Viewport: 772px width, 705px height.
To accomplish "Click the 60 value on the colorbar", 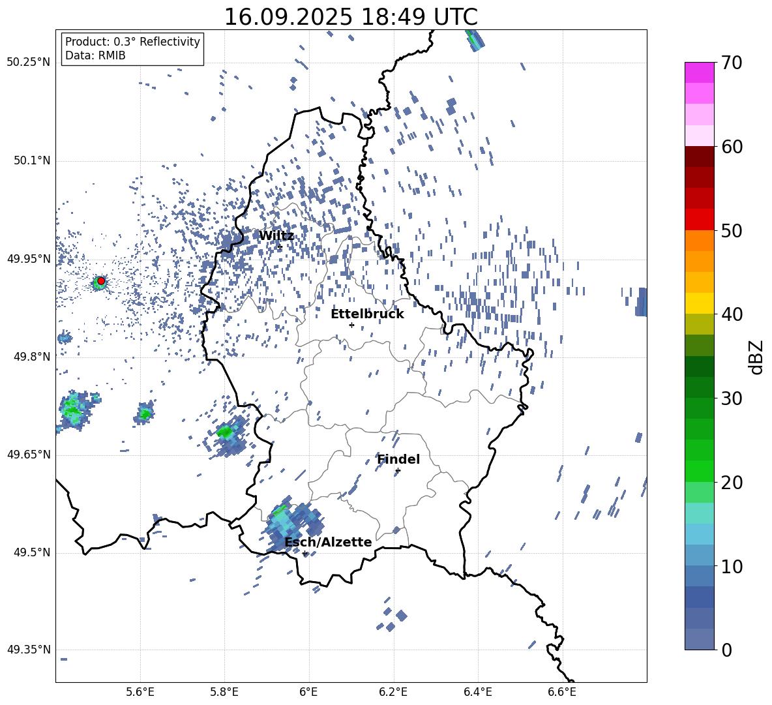I will (x=732, y=147).
